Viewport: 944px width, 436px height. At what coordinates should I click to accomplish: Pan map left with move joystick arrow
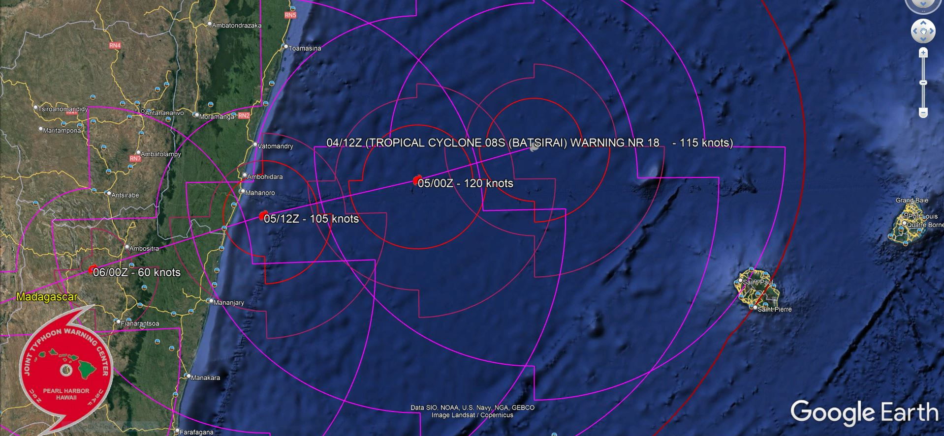[915, 31]
